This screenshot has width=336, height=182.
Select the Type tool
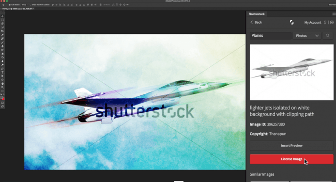click(x=2, y=73)
